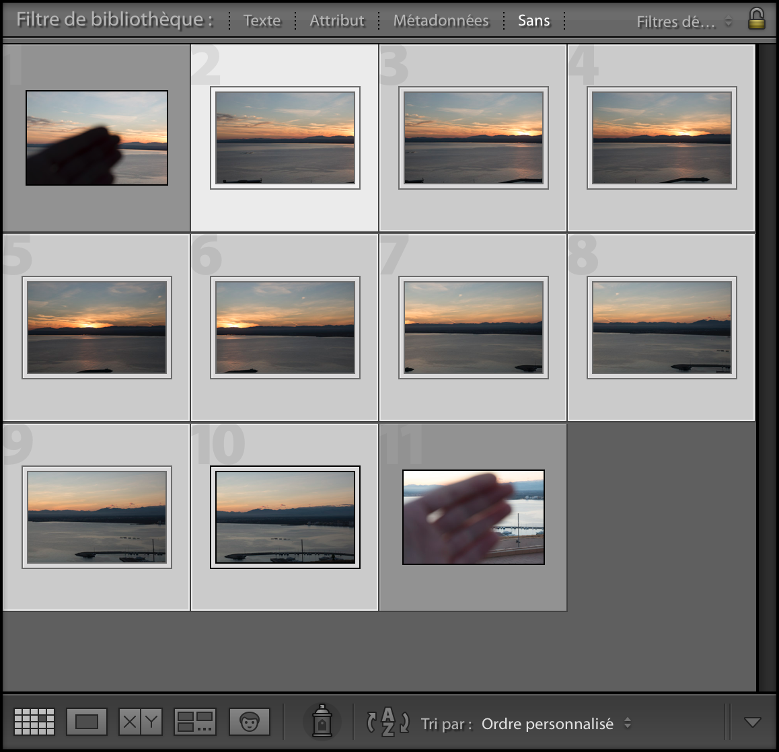This screenshot has width=779, height=752.
Task: Click the Texte filter button
Action: (x=262, y=21)
